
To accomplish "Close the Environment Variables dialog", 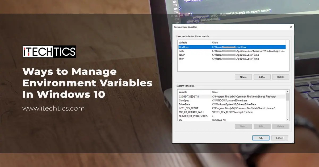I will [x=291, y=27].
